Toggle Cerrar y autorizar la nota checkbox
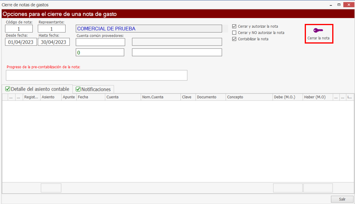Image resolution: width=355 pixels, height=204 pixels. pos(234,26)
